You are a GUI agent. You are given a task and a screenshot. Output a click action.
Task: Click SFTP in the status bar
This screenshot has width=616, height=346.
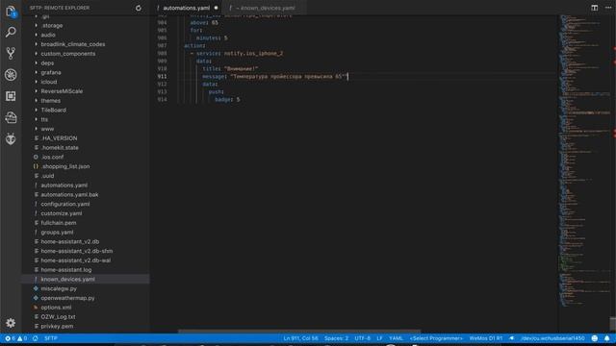click(51, 338)
